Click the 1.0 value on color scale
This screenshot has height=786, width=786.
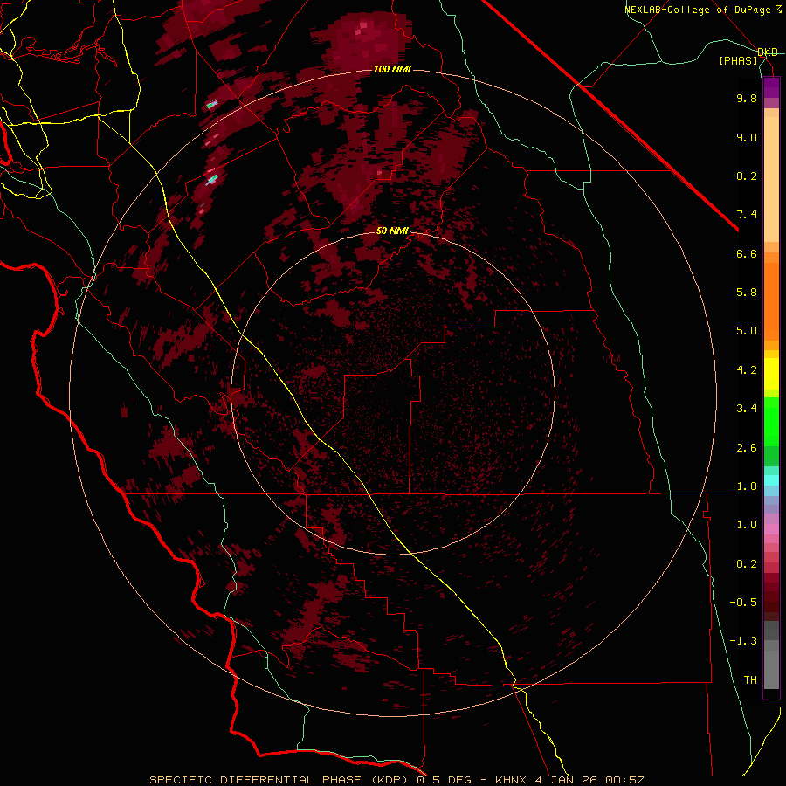point(747,525)
